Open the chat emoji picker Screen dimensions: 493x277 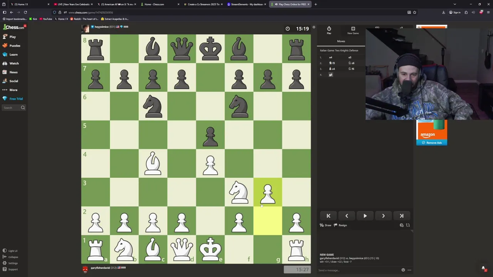(x=403, y=270)
